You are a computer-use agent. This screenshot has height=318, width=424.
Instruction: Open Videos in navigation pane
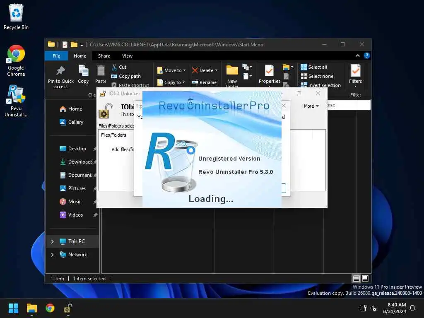(x=71, y=215)
